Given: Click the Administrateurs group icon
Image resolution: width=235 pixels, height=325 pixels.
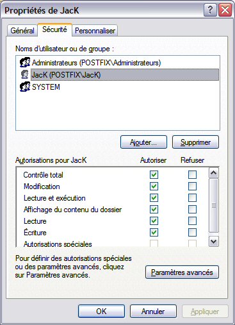Looking at the screenshot, I should (x=25, y=62).
